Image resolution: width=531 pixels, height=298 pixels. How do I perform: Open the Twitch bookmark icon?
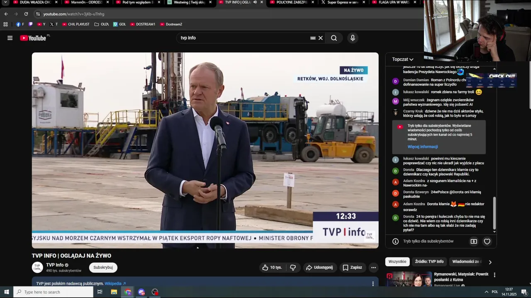pyautogui.click(x=30, y=24)
